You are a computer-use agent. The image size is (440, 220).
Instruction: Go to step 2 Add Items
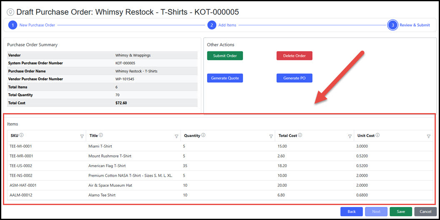pos(212,25)
